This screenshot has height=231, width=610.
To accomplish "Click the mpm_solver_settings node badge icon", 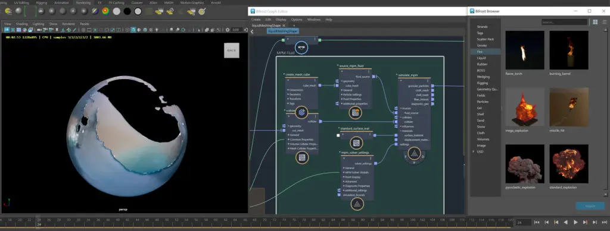I will (357, 204).
